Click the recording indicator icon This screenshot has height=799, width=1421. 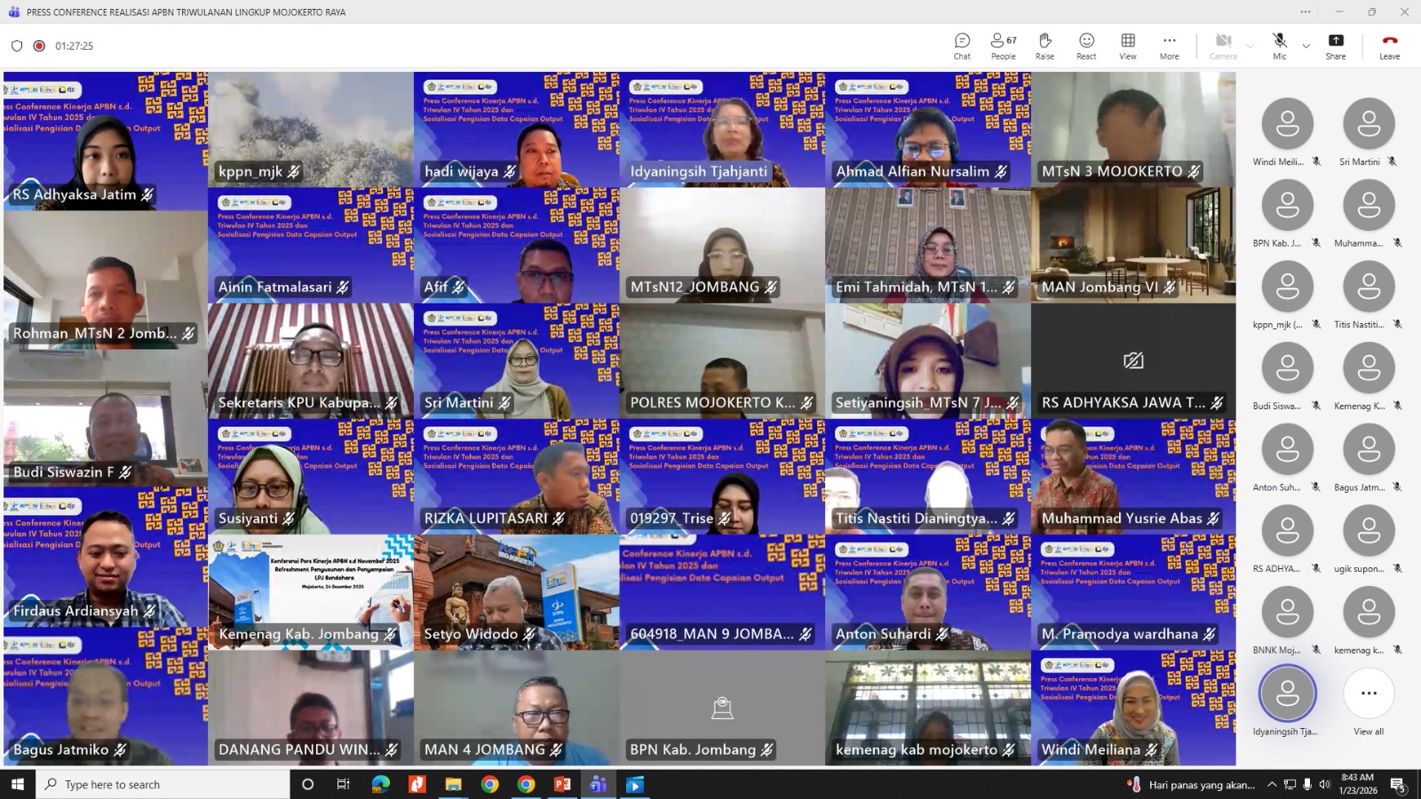(x=39, y=46)
